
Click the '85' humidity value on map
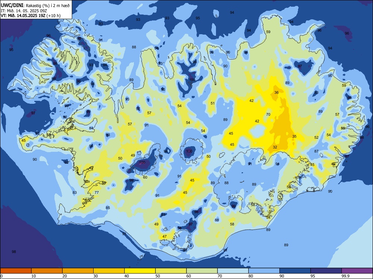[x=108, y=208]
